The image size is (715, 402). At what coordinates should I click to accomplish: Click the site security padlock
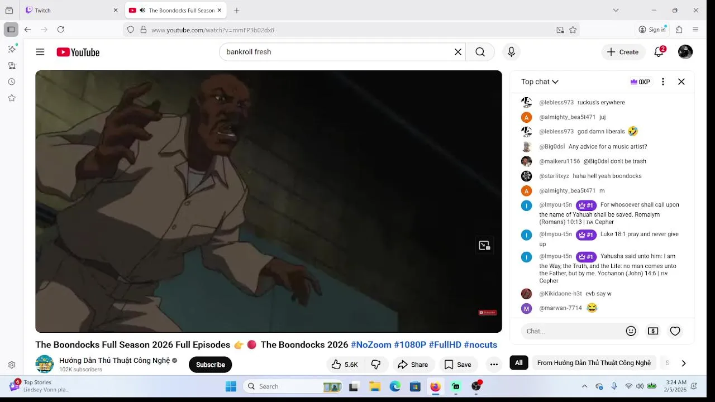tap(143, 30)
